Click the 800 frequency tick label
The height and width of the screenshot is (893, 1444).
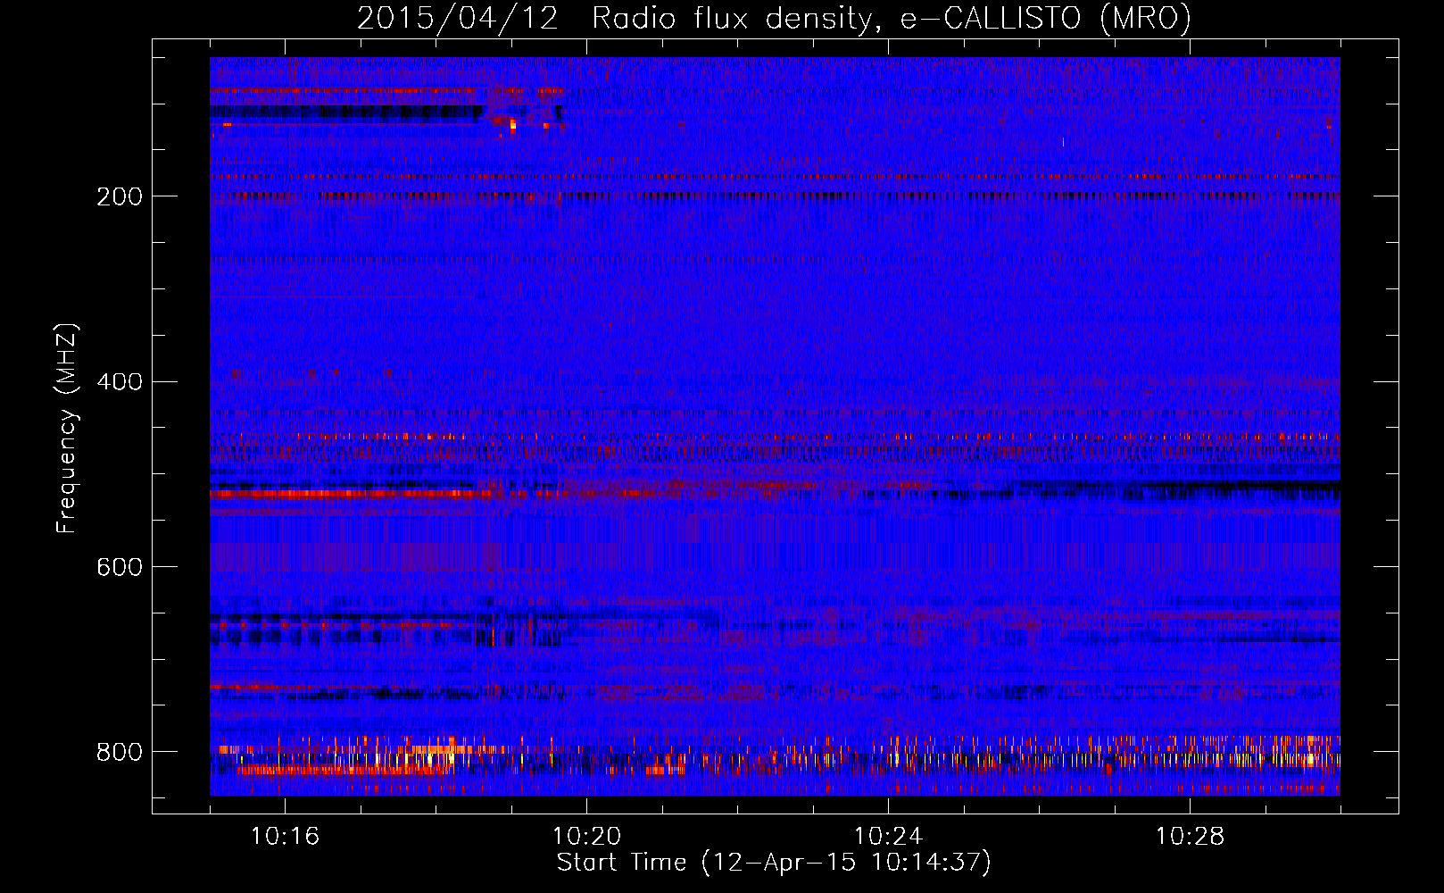click(120, 752)
